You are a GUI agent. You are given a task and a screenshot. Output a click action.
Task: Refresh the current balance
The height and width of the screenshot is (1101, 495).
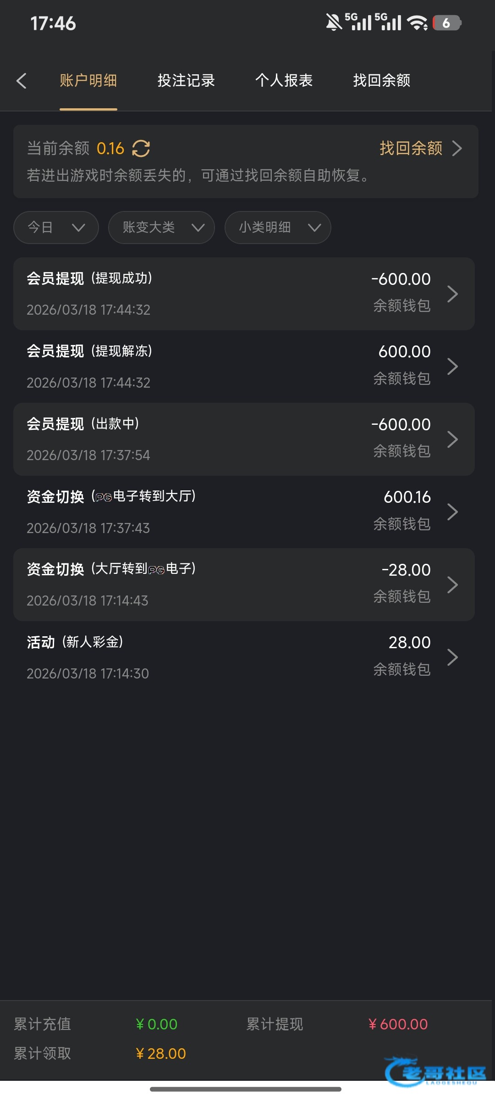[141, 149]
